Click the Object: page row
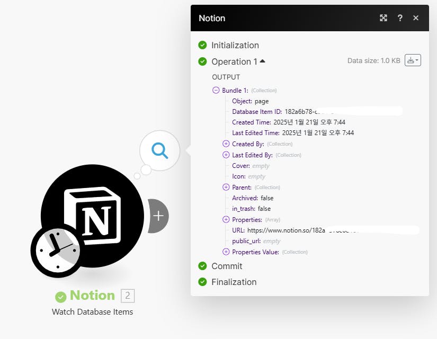437x339 pixels. pos(250,101)
